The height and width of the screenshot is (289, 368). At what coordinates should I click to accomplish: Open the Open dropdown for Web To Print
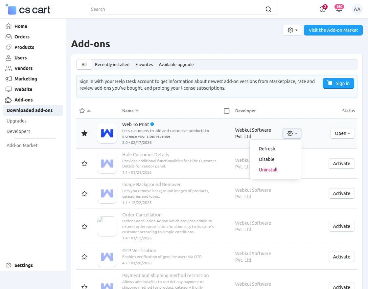342,133
